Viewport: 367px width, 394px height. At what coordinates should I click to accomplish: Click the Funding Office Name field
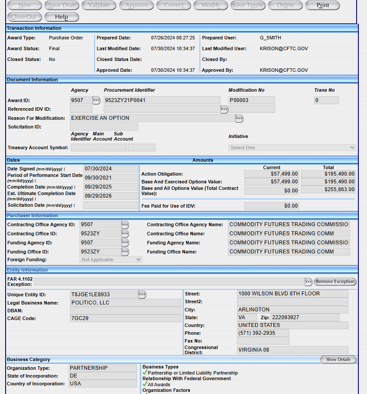(x=289, y=252)
